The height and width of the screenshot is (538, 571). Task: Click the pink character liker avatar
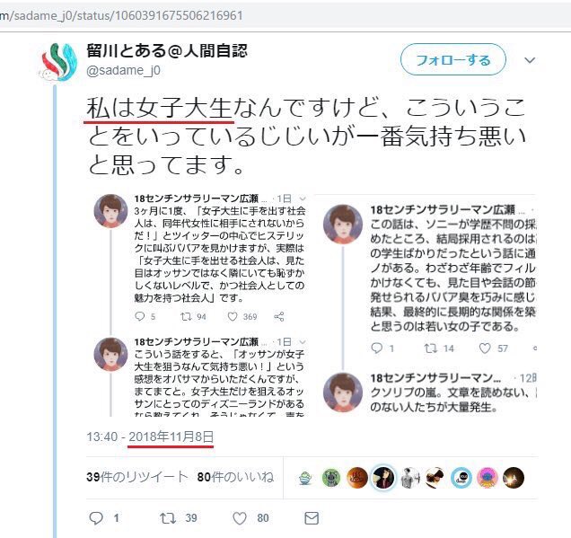click(x=488, y=478)
